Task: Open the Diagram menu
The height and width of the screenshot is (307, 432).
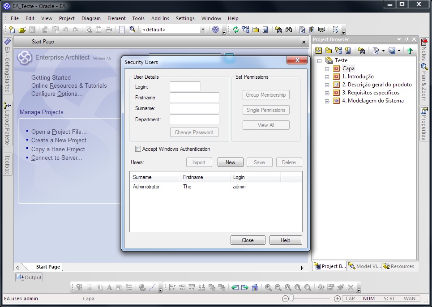Action: point(91,18)
